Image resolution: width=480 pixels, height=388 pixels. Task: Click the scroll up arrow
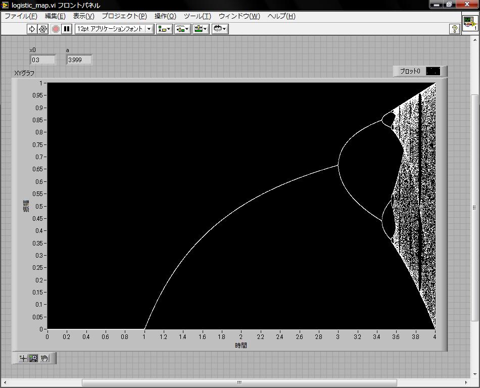click(x=475, y=40)
